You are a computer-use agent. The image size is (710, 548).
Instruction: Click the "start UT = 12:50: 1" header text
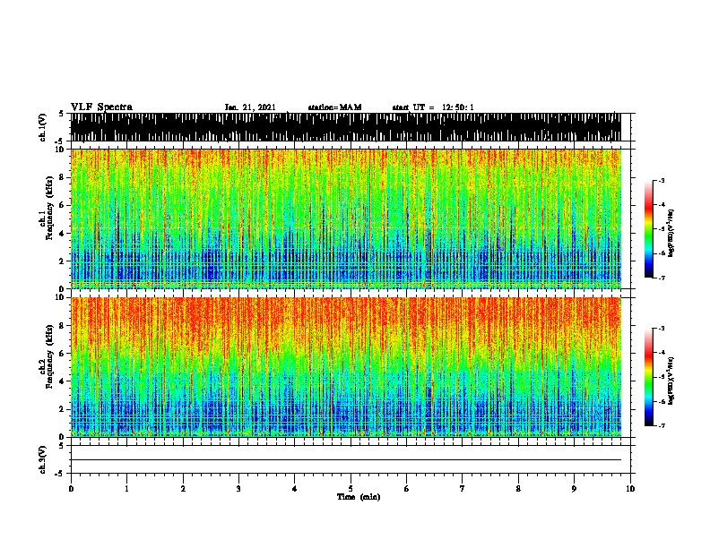click(433, 107)
